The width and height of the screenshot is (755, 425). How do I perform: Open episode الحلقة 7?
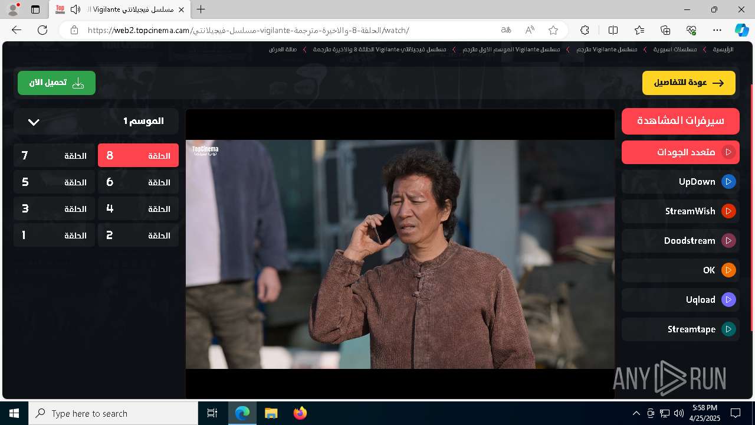54,156
